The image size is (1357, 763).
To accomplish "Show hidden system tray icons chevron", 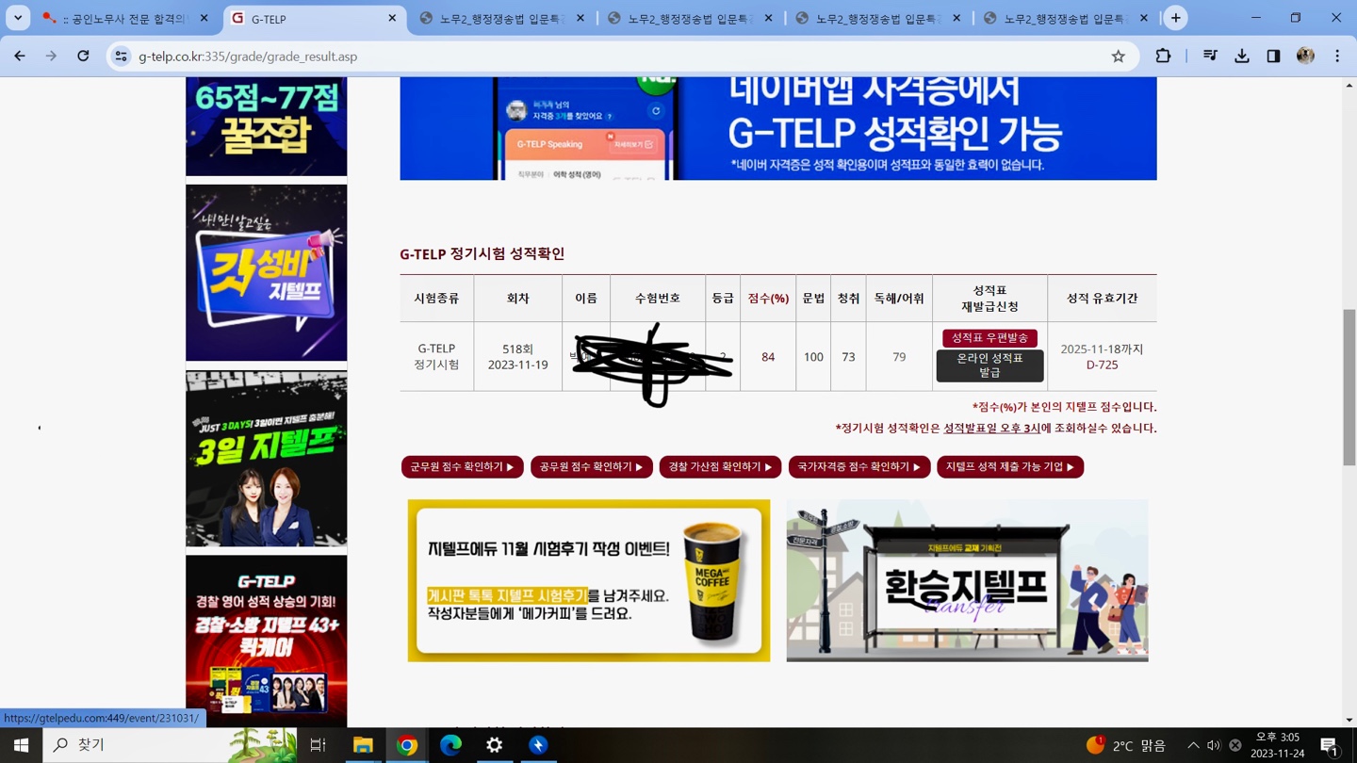I will coord(1193,745).
